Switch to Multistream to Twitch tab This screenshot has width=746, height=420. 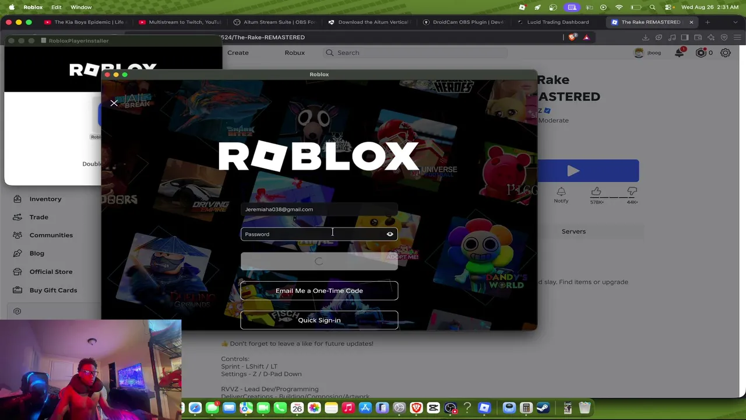pyautogui.click(x=180, y=22)
